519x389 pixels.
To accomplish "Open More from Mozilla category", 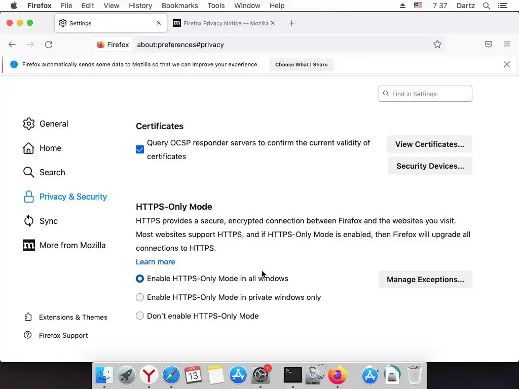I will click(x=64, y=246).
